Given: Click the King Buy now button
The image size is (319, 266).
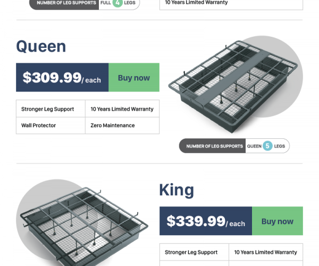Looking at the screenshot, I should (x=277, y=221).
